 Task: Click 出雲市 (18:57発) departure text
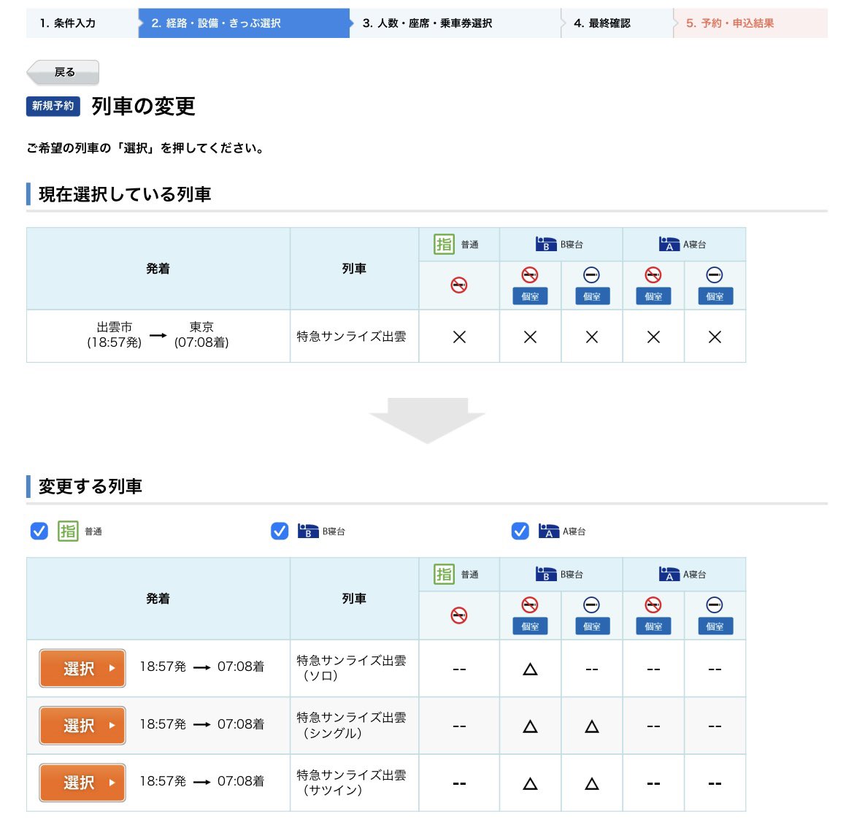115,334
